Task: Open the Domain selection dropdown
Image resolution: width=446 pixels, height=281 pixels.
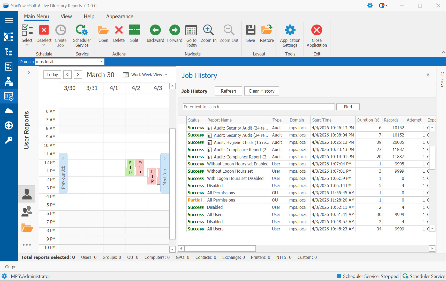Action: [x=101, y=62]
